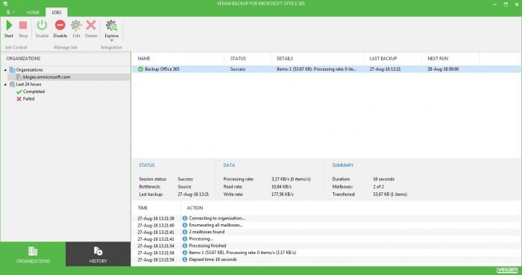Start the selected backup job
The width and height of the screenshot is (522, 275).
pyautogui.click(x=9, y=29)
